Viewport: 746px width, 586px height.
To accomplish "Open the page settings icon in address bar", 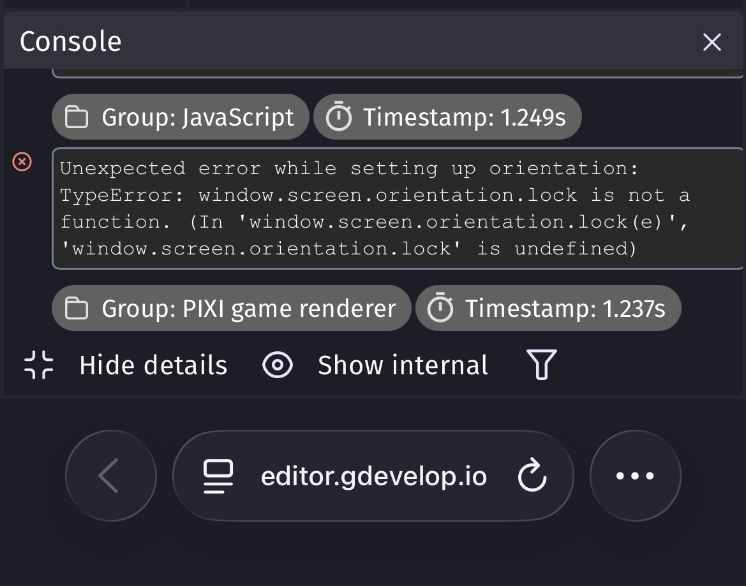I will click(x=218, y=476).
